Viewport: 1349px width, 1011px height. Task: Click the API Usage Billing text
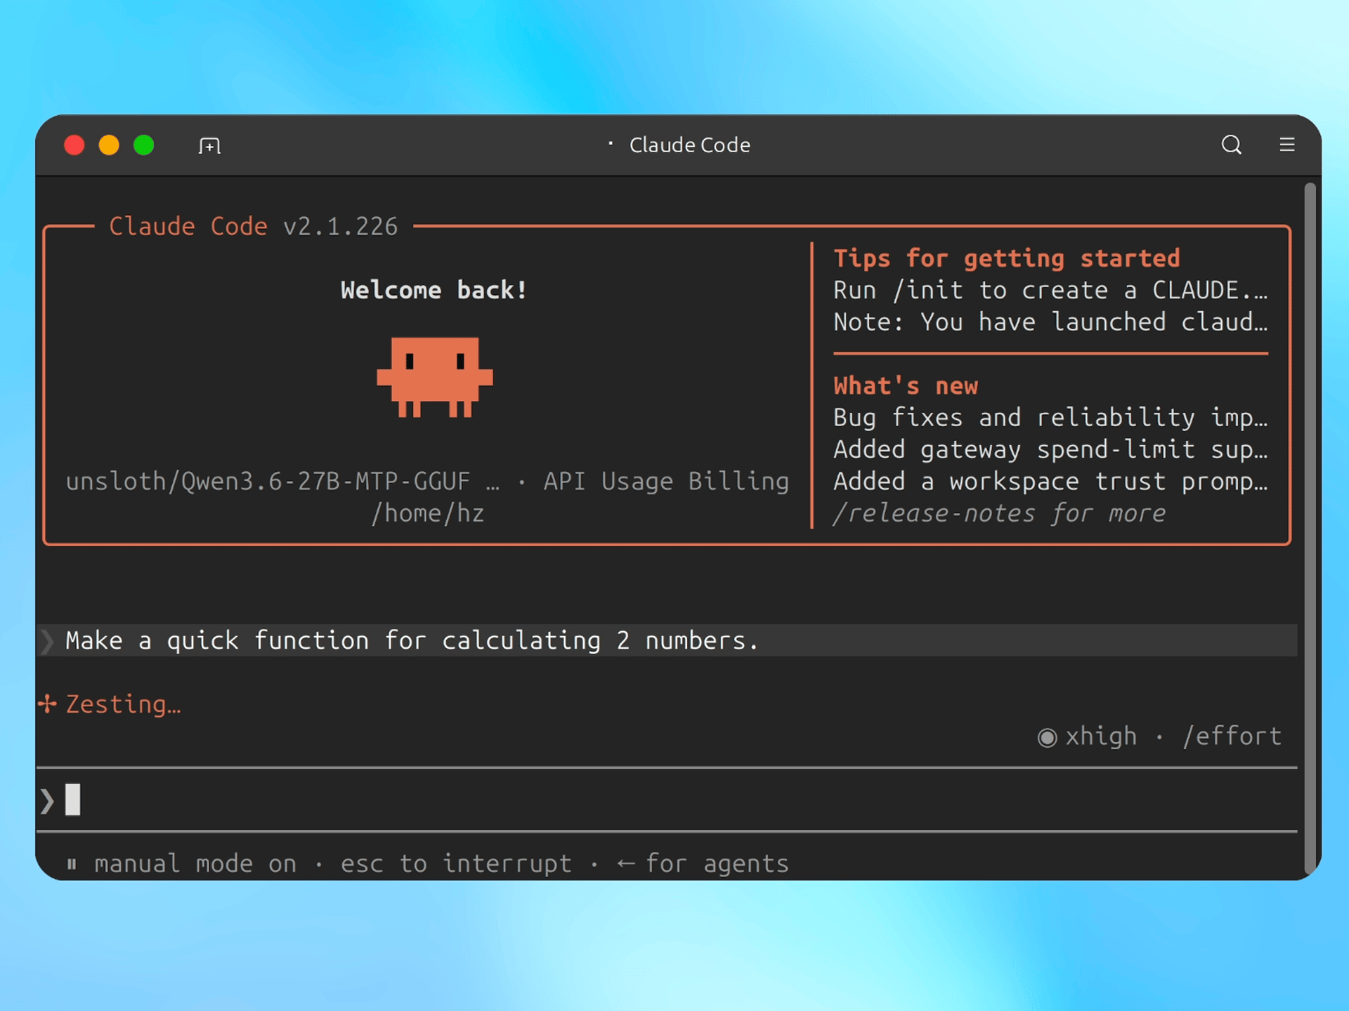pos(666,481)
